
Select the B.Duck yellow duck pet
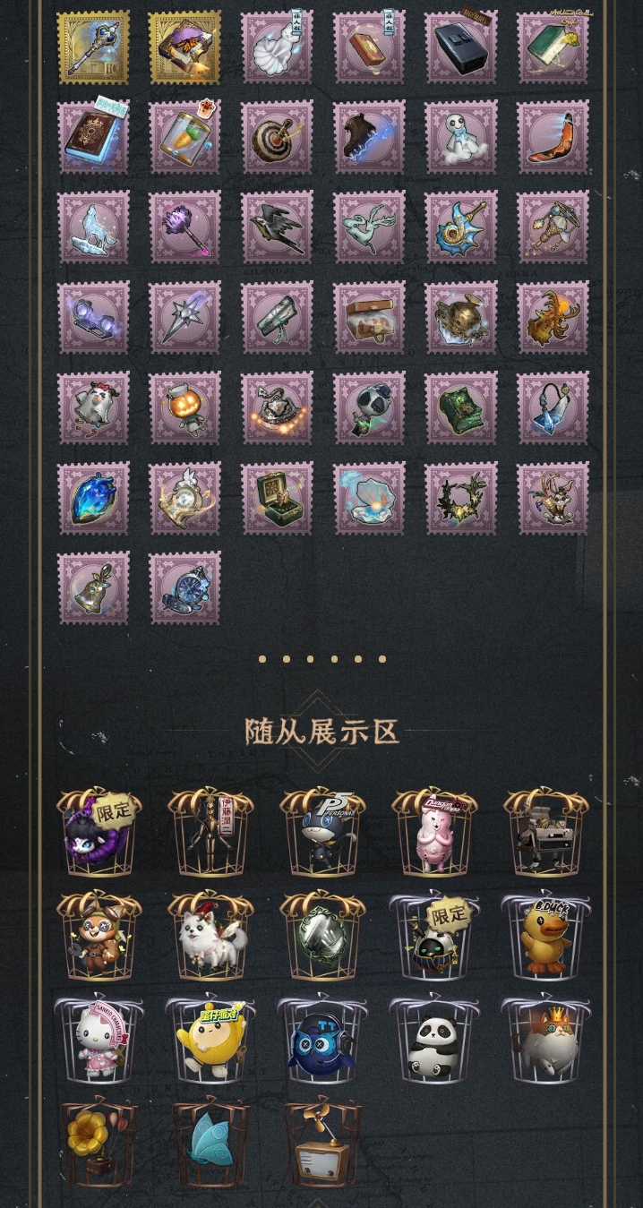545,936
